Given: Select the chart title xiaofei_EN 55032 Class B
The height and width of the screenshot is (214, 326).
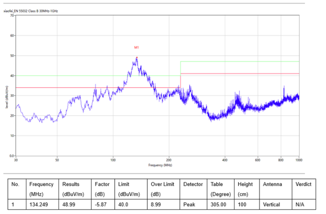Looking at the screenshot, I should pyautogui.click(x=31, y=10).
